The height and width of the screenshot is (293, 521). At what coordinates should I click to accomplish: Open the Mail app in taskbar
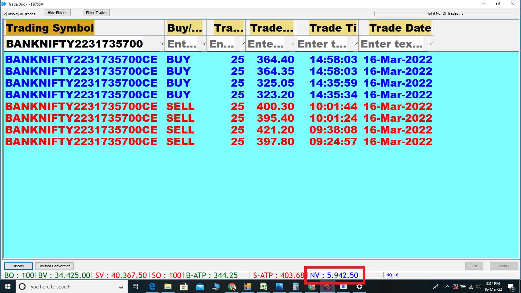pos(200,286)
